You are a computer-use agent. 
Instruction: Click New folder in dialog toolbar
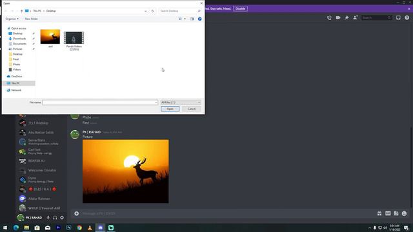tap(31, 19)
